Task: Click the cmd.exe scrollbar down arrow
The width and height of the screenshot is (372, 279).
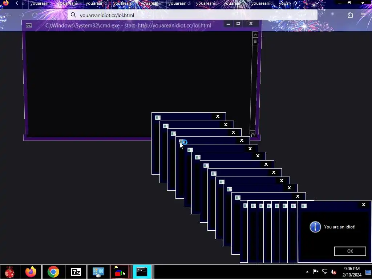Action: (253, 134)
